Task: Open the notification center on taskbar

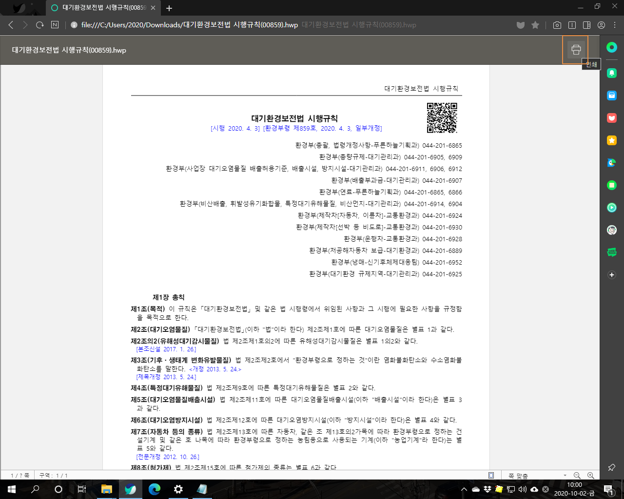Action: click(x=608, y=489)
